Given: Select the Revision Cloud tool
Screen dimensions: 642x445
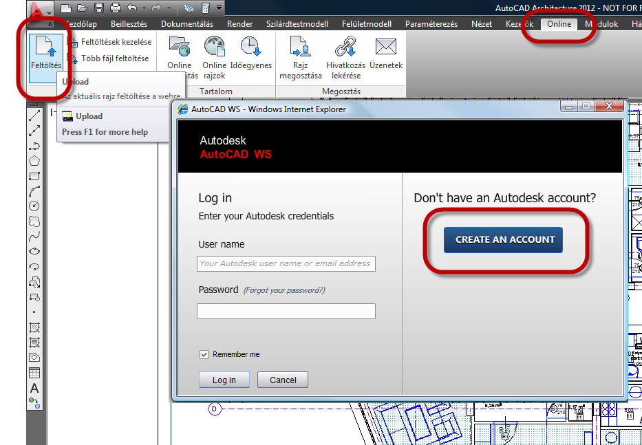Looking at the screenshot, I should point(34,221).
